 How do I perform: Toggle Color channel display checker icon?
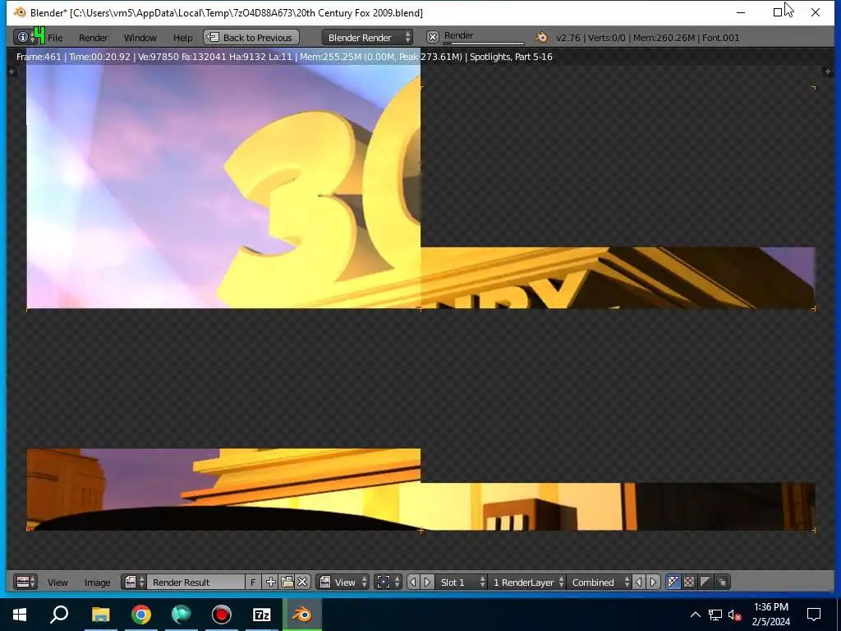pos(689,583)
